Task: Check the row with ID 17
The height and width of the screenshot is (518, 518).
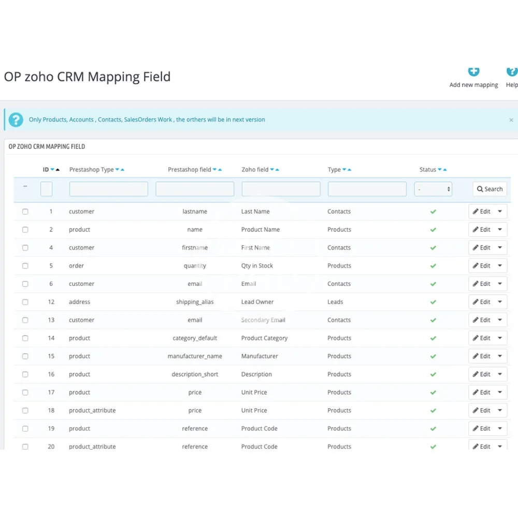Action: (25, 393)
